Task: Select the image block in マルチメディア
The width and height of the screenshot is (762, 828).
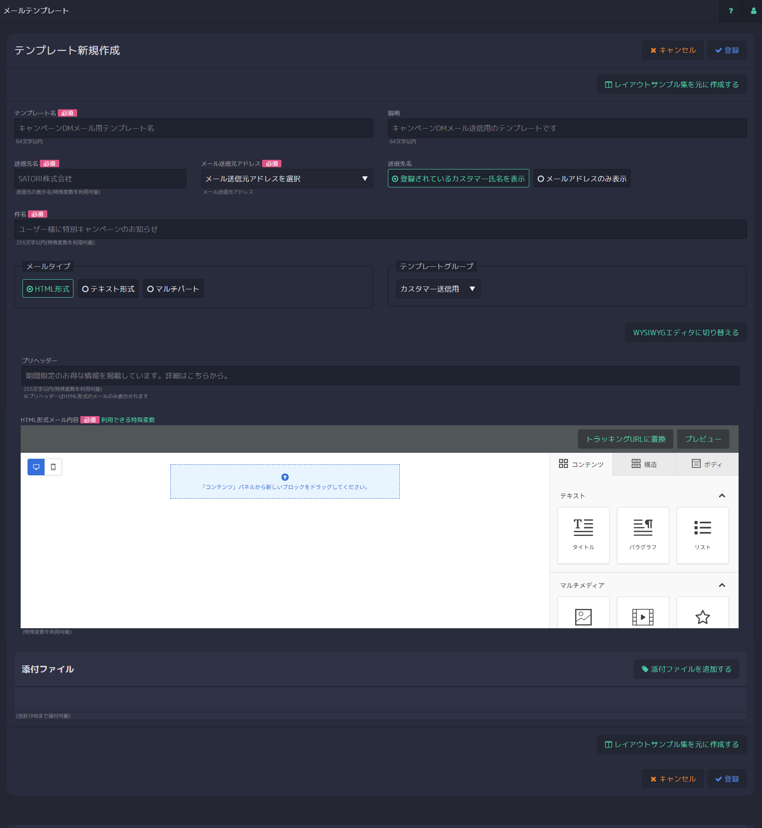Action: (x=583, y=615)
